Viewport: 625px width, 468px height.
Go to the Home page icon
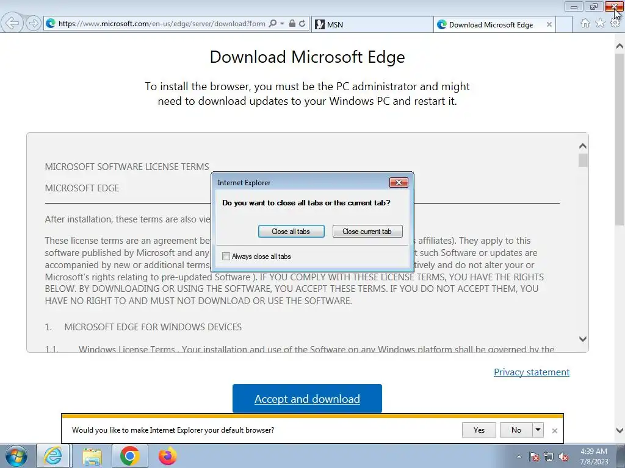585,24
